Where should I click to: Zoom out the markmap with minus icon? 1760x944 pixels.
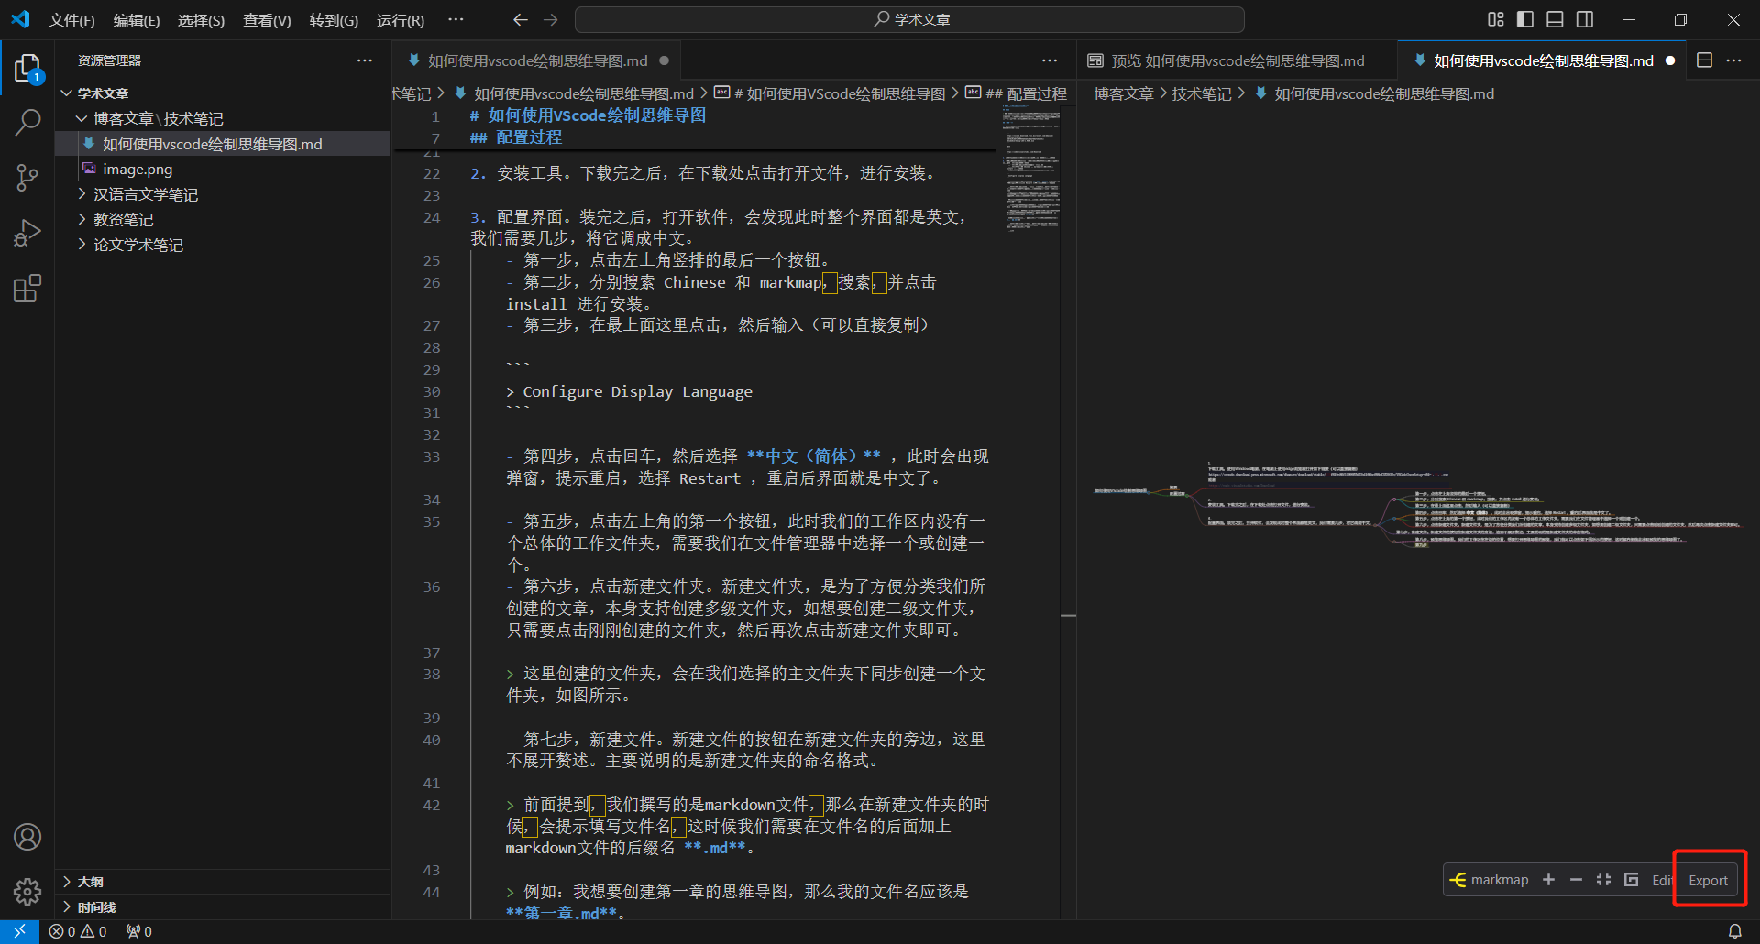point(1576,880)
